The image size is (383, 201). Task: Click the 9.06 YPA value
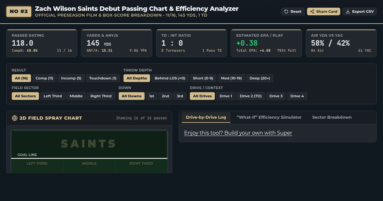click(138, 50)
